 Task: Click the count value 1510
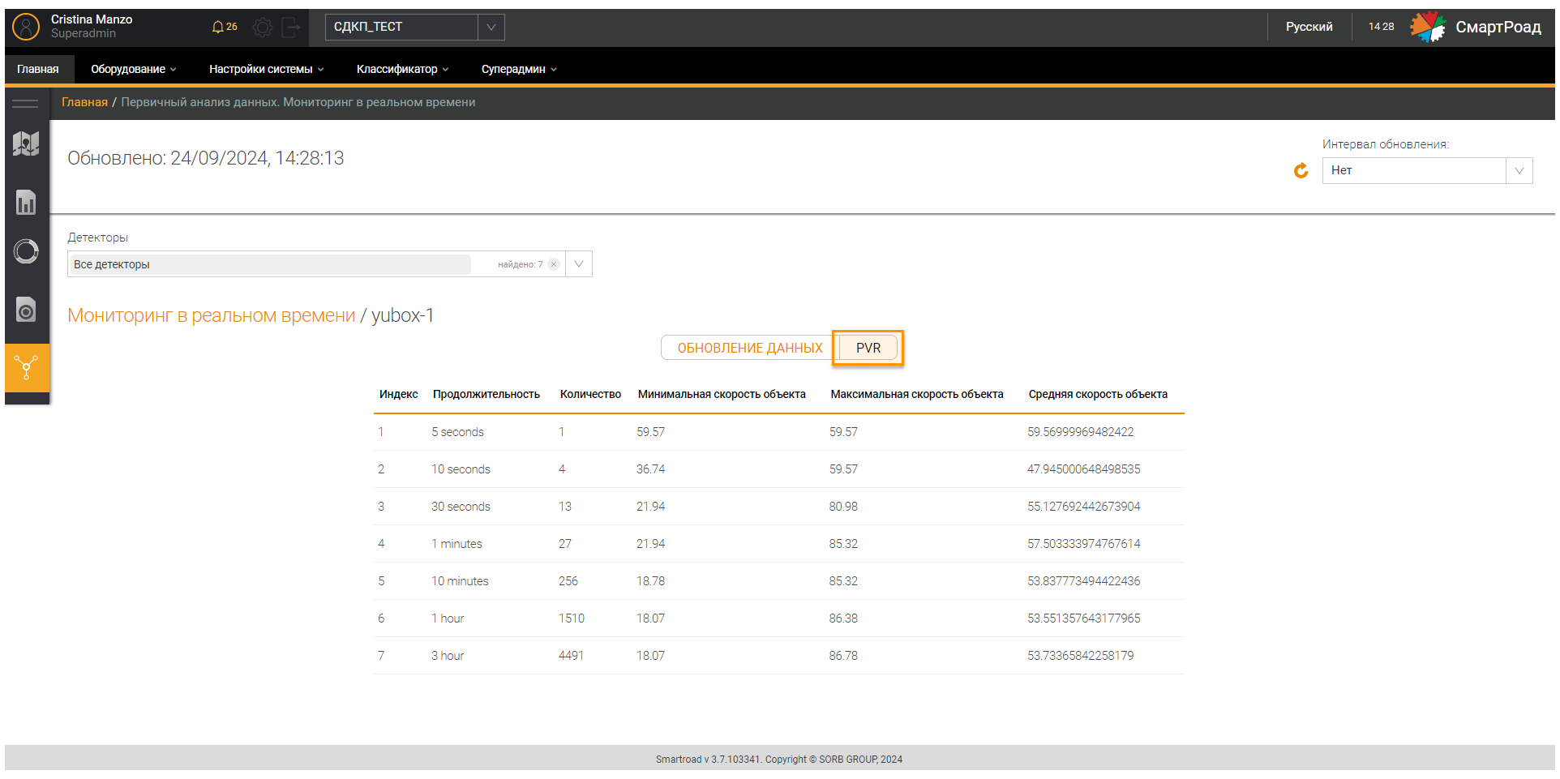tap(571, 618)
